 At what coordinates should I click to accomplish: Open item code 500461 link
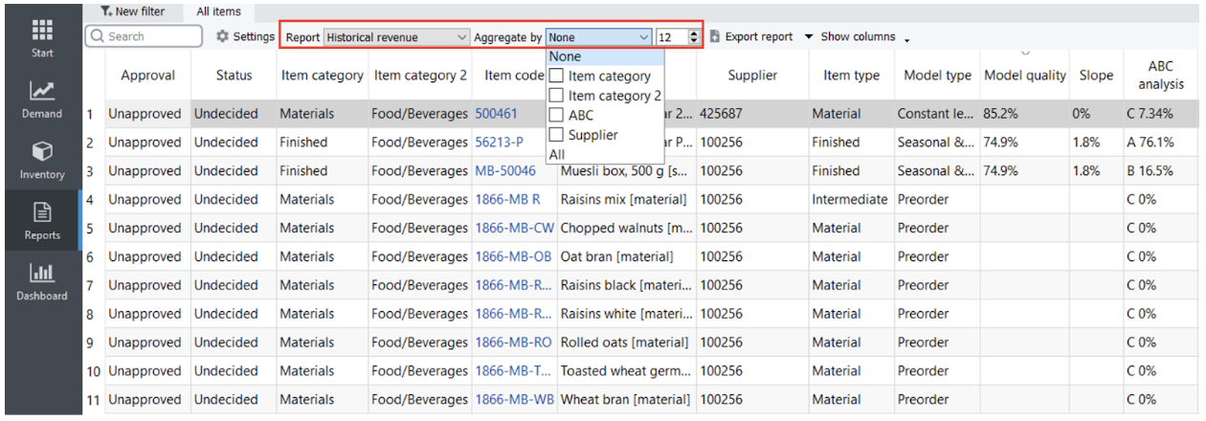[496, 114]
